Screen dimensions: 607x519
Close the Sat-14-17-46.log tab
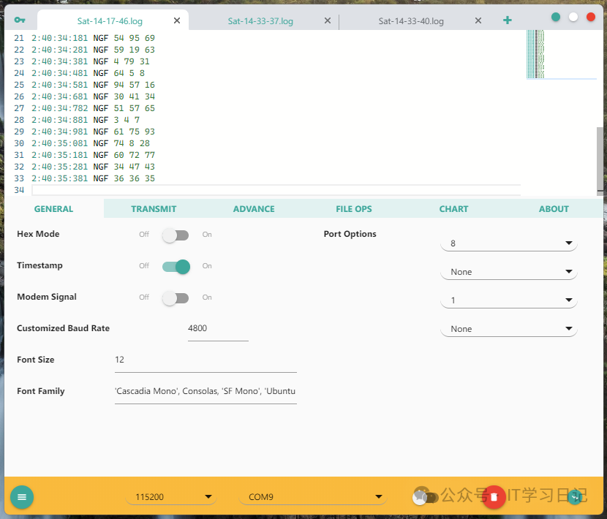pyautogui.click(x=177, y=20)
